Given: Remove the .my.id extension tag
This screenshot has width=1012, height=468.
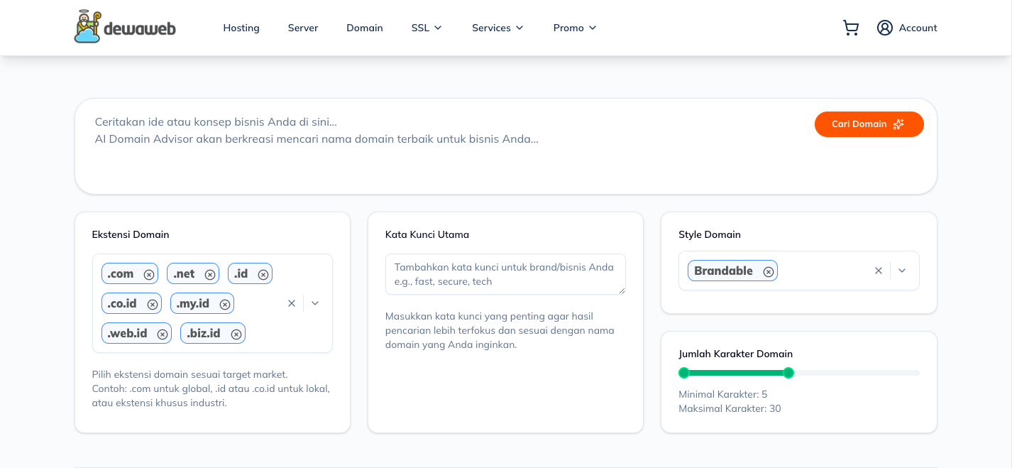Looking at the screenshot, I should coord(225,304).
